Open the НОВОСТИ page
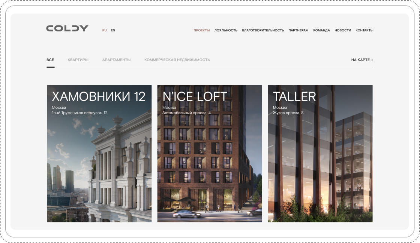The image size is (420, 243). click(343, 30)
